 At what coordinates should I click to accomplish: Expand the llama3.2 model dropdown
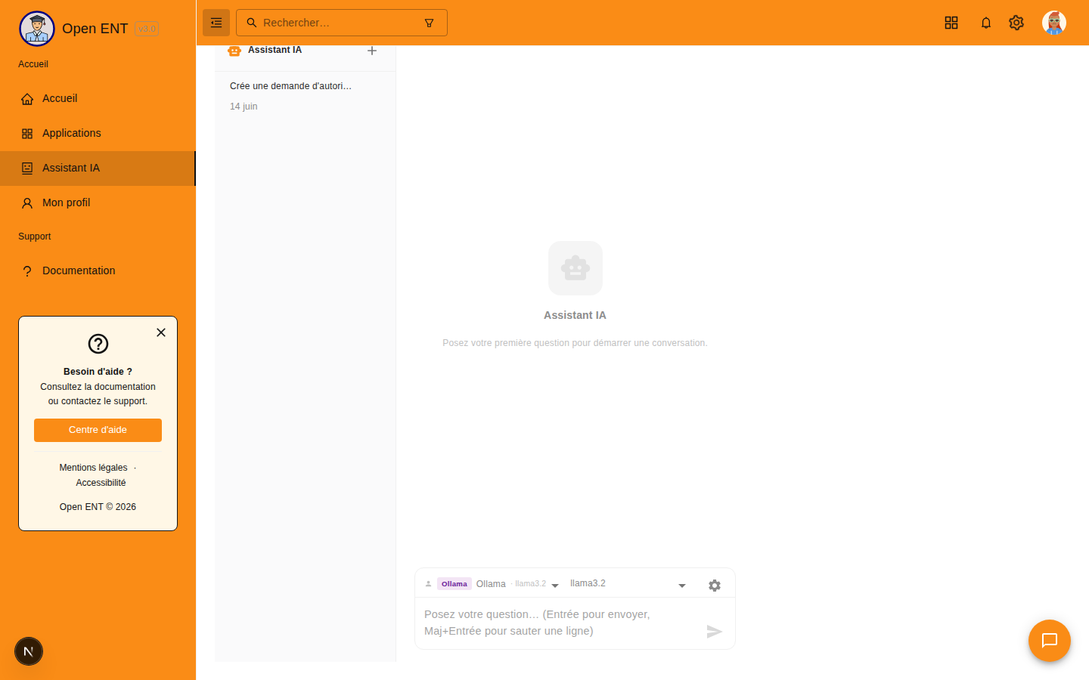682,586
